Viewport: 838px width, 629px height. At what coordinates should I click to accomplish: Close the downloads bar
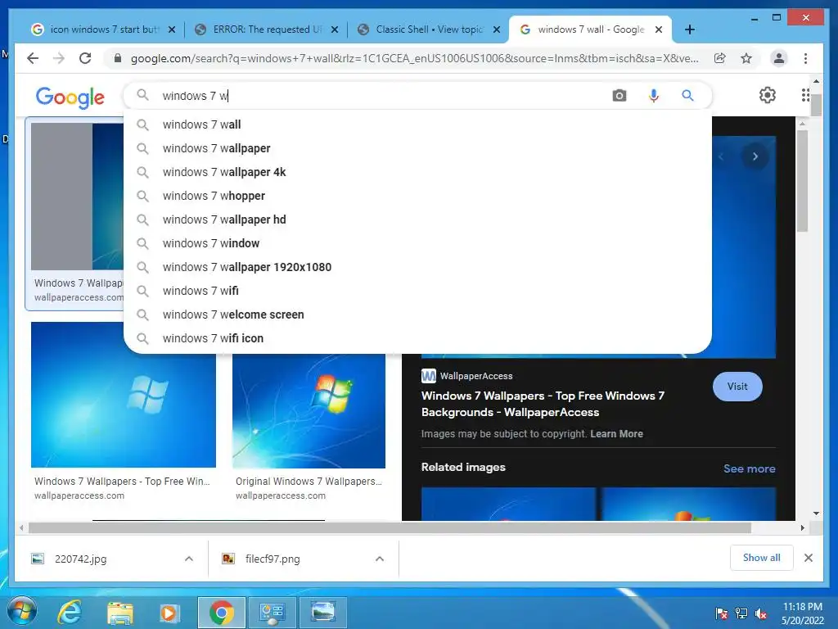pos(808,558)
